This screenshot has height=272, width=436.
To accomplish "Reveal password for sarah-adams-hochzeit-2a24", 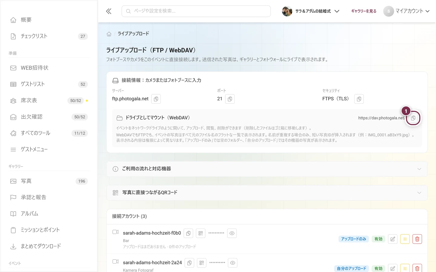I will tap(233, 263).
